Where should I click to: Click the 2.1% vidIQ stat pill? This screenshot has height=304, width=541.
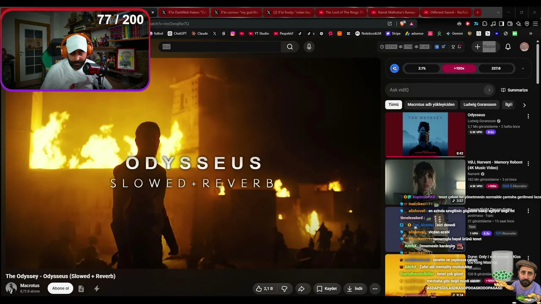pos(422,68)
